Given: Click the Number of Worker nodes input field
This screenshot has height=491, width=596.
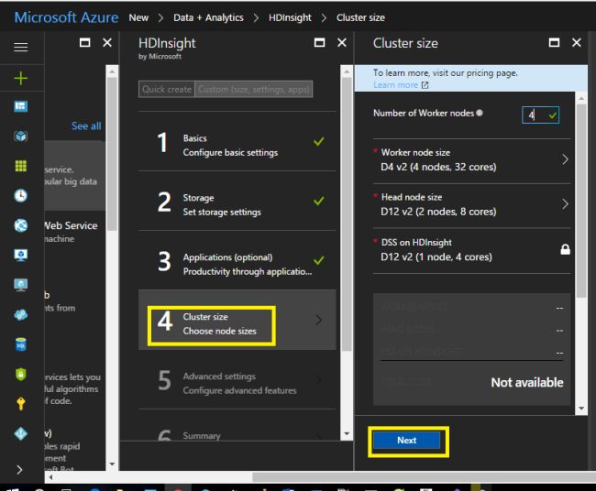Looking at the screenshot, I should click(540, 115).
